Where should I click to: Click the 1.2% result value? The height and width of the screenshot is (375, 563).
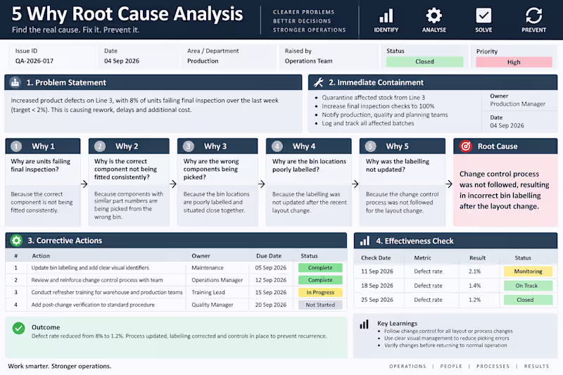click(x=474, y=300)
